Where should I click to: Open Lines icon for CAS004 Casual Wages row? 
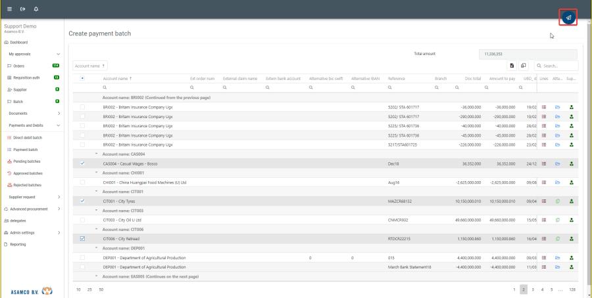544,163
